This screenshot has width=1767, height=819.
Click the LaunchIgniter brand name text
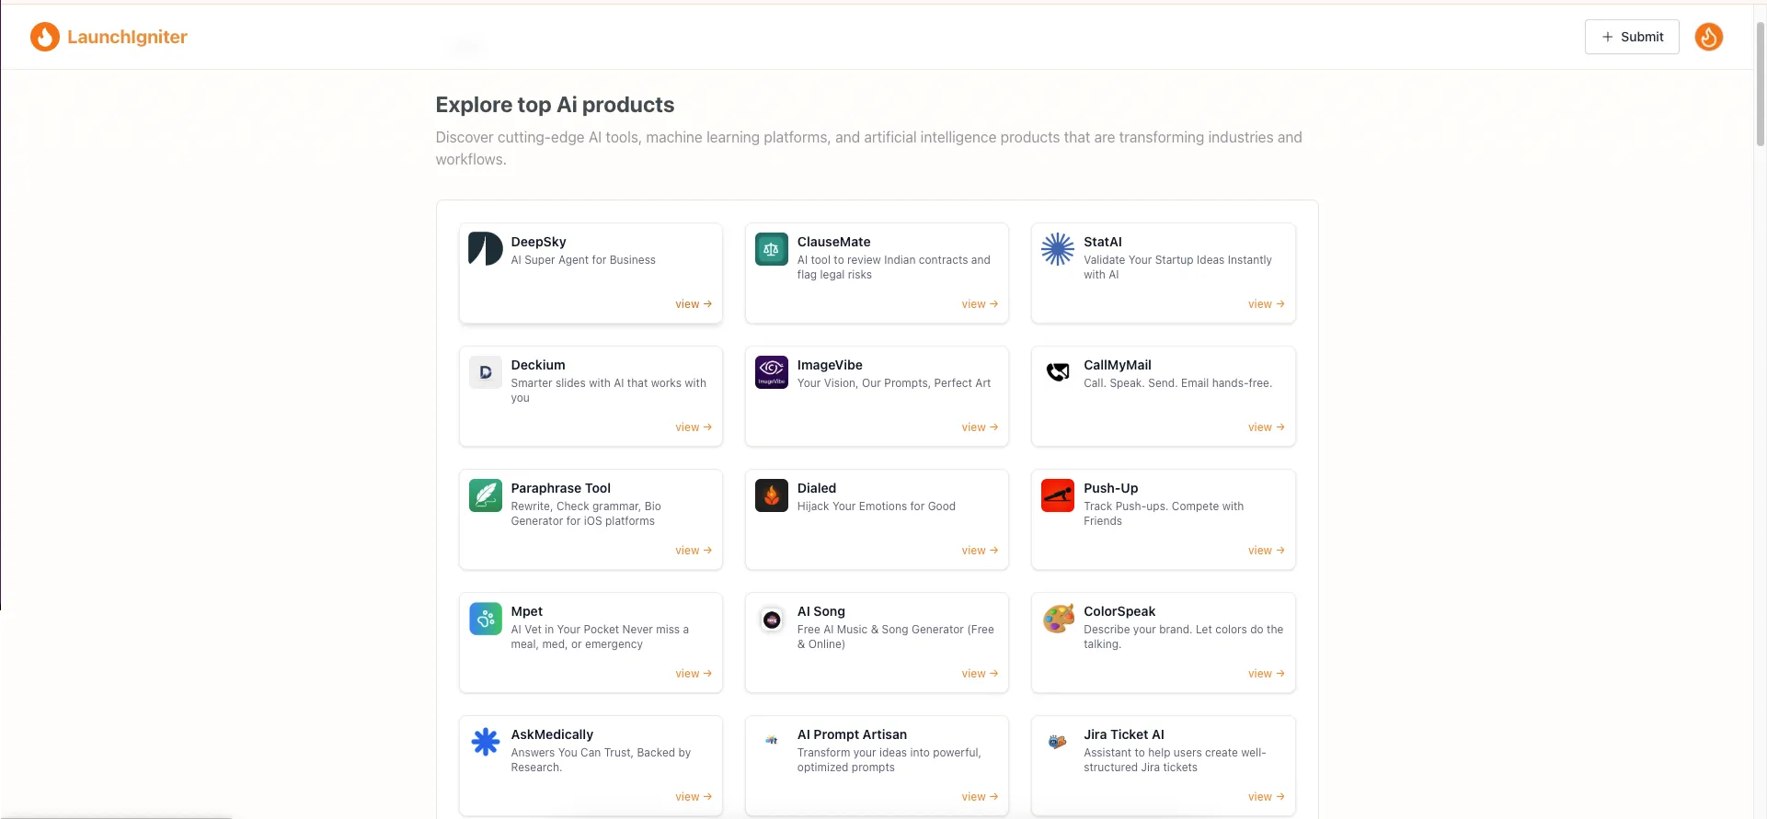(127, 37)
